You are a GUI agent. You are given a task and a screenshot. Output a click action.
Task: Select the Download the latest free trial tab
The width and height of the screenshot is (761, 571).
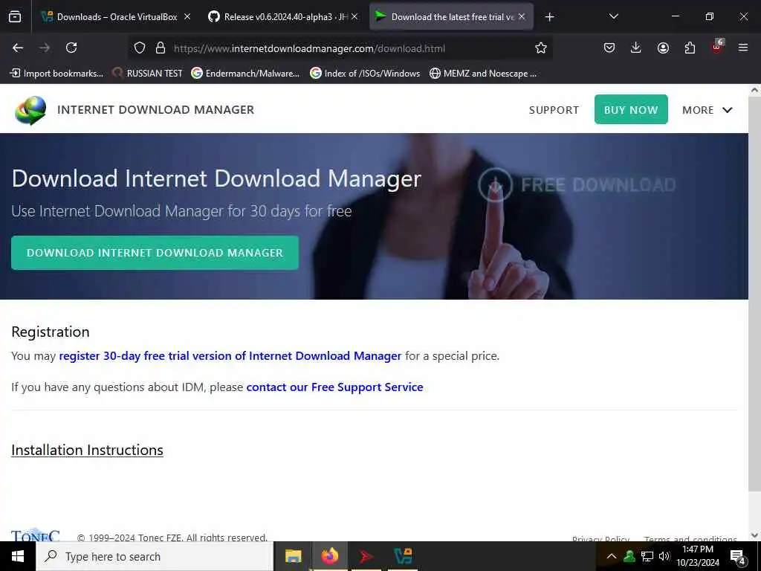[x=451, y=16]
